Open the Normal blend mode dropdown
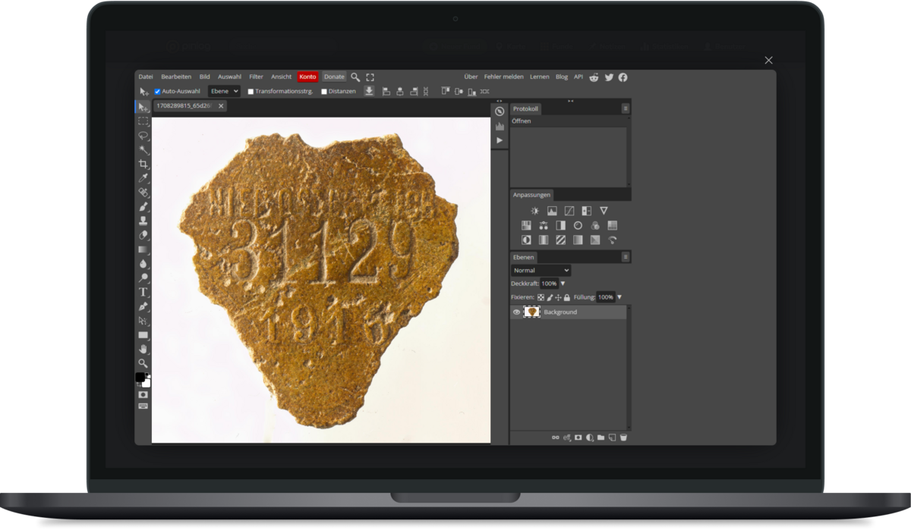Image resolution: width=911 pixels, height=530 pixels. click(x=541, y=271)
